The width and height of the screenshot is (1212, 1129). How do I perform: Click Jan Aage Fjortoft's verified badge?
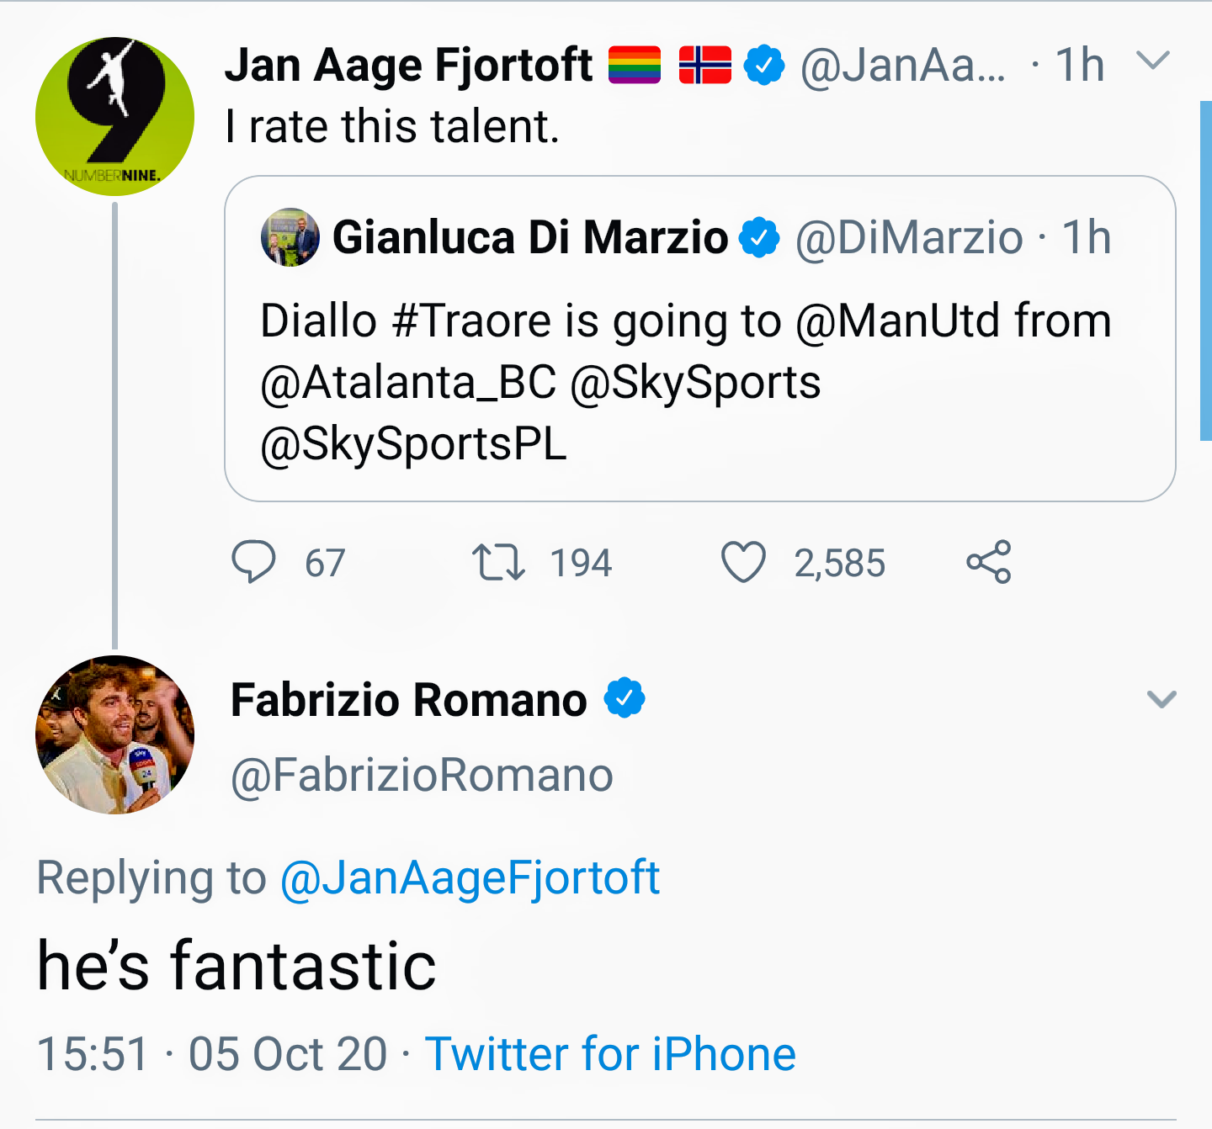[x=764, y=66]
